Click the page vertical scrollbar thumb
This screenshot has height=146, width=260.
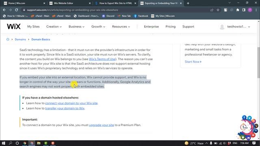tap(258, 63)
